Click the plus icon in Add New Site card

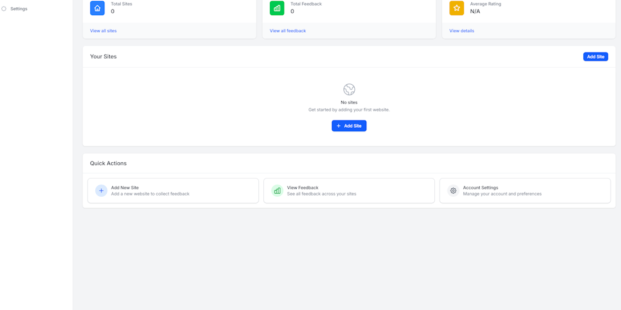[101, 191]
